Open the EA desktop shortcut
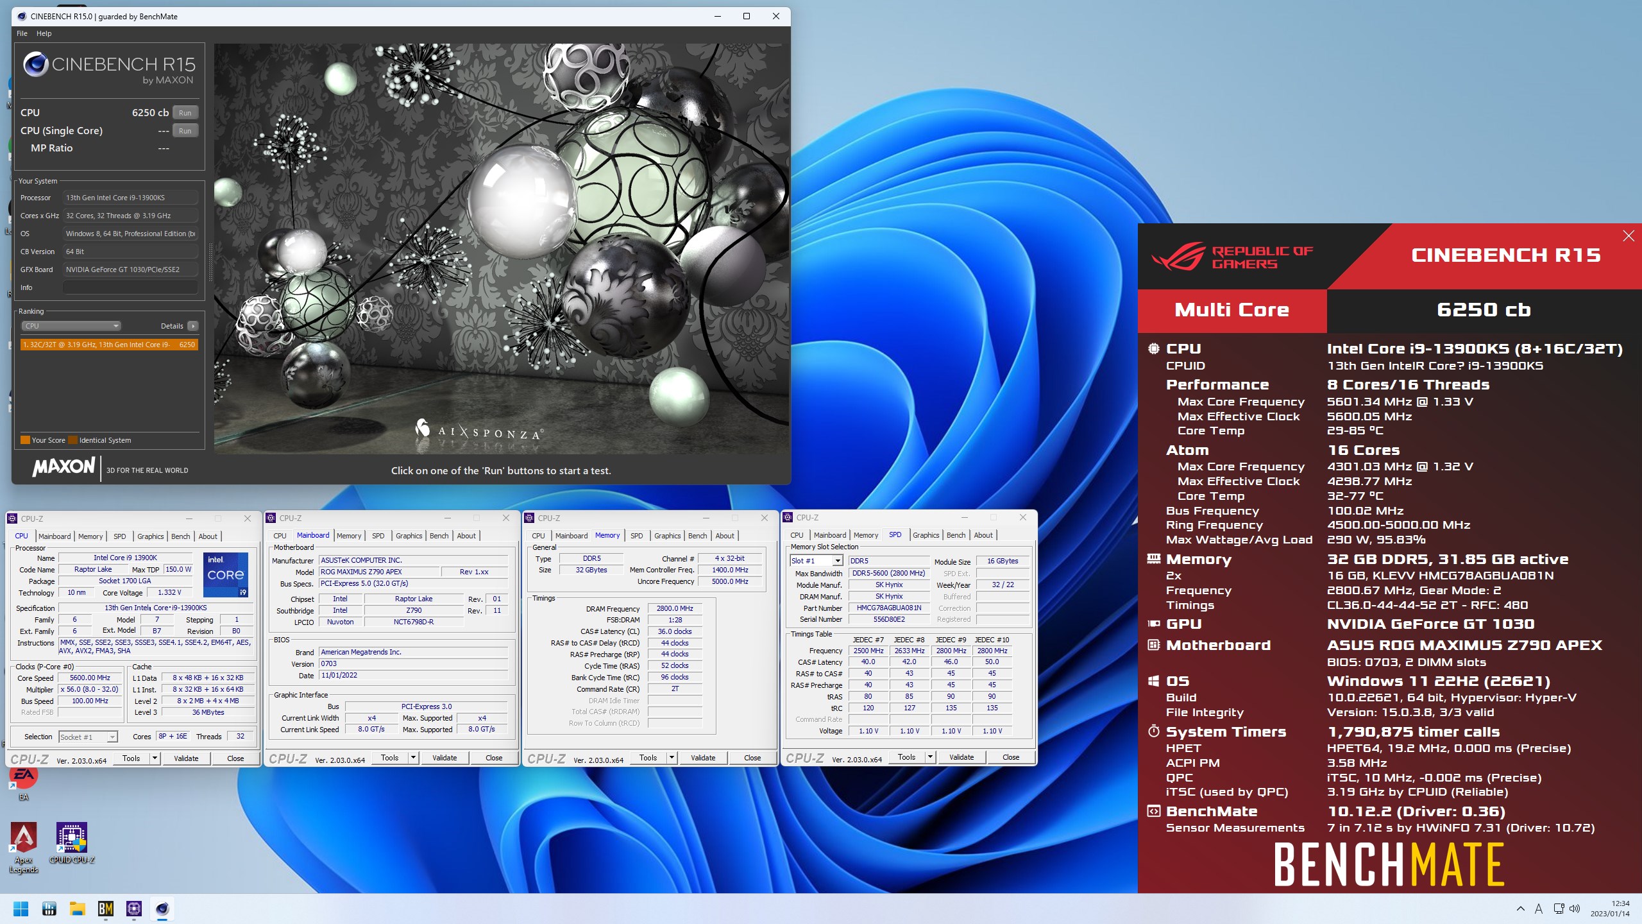 (x=24, y=783)
